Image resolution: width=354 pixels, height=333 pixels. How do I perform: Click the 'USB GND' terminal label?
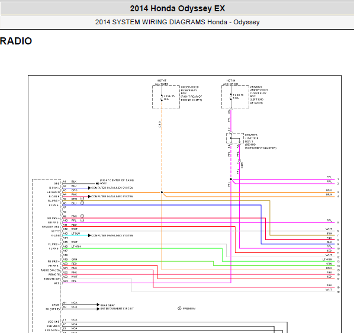(x=54, y=322)
